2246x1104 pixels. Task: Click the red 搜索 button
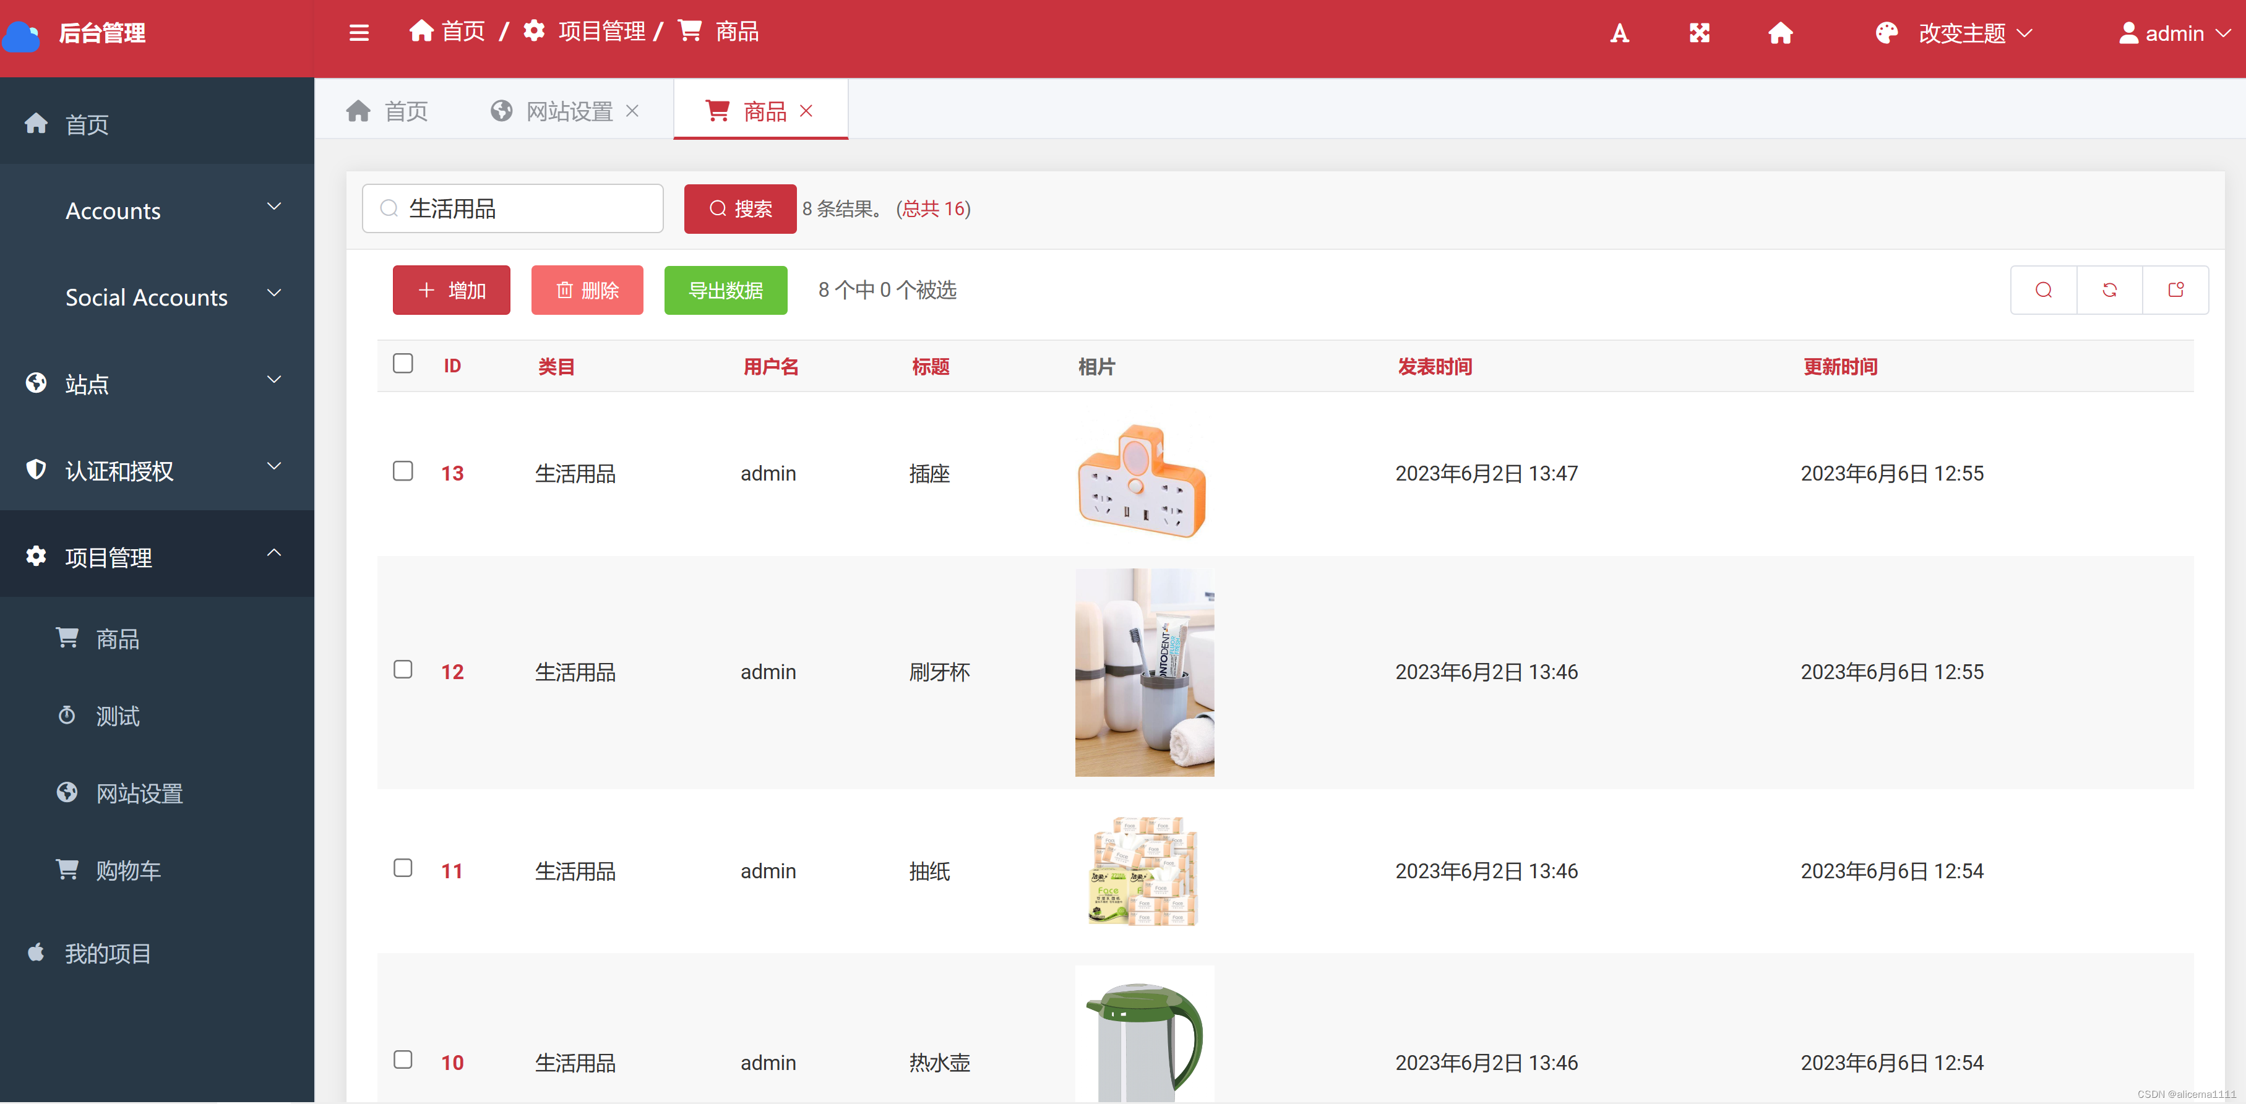[739, 209]
